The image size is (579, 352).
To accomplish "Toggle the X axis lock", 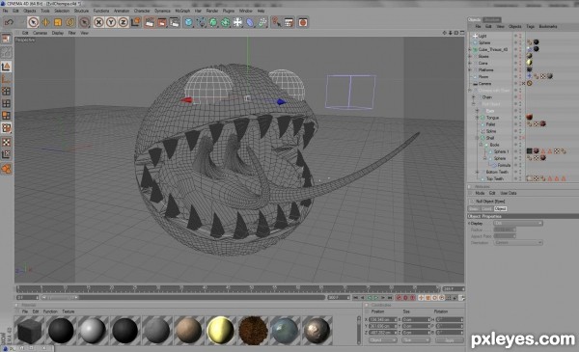I will (98, 22).
